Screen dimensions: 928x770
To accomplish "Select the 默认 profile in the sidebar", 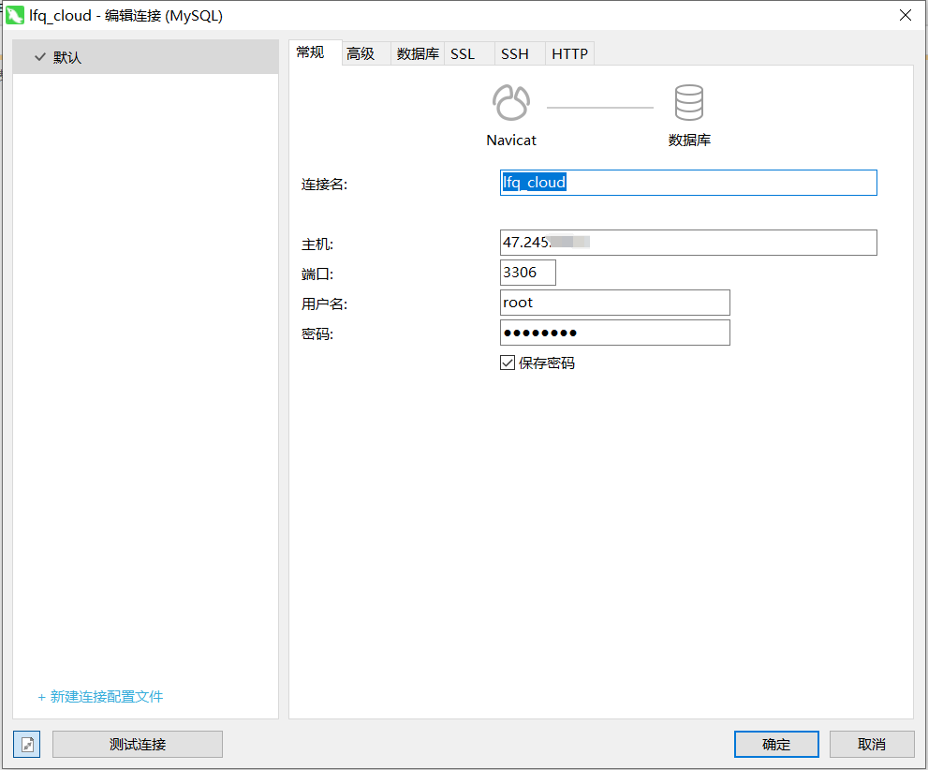I will pos(145,57).
